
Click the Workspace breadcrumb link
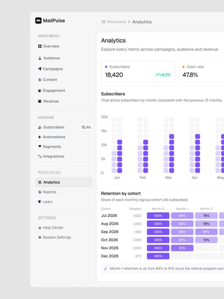tap(114, 22)
